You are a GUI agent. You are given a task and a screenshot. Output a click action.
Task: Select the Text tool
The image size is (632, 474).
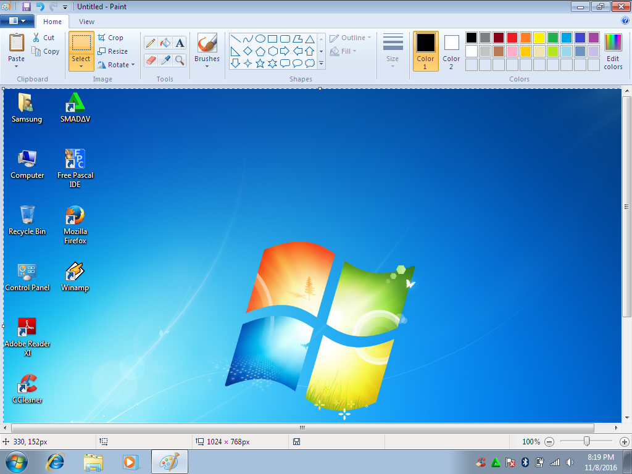(180, 43)
